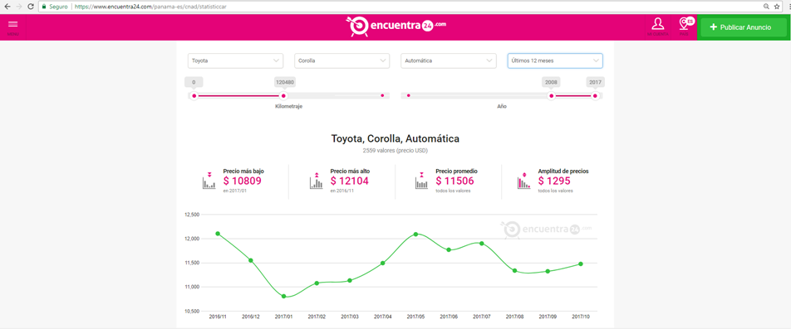791x329 pixels.
Task: Click the Año slider handle at 2008
Action: [x=552, y=95]
